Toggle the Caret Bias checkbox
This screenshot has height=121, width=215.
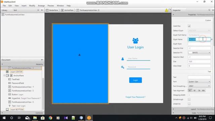[x=189, y=26]
